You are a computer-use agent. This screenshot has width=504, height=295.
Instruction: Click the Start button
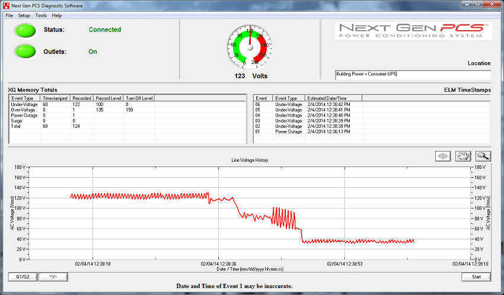476,277
